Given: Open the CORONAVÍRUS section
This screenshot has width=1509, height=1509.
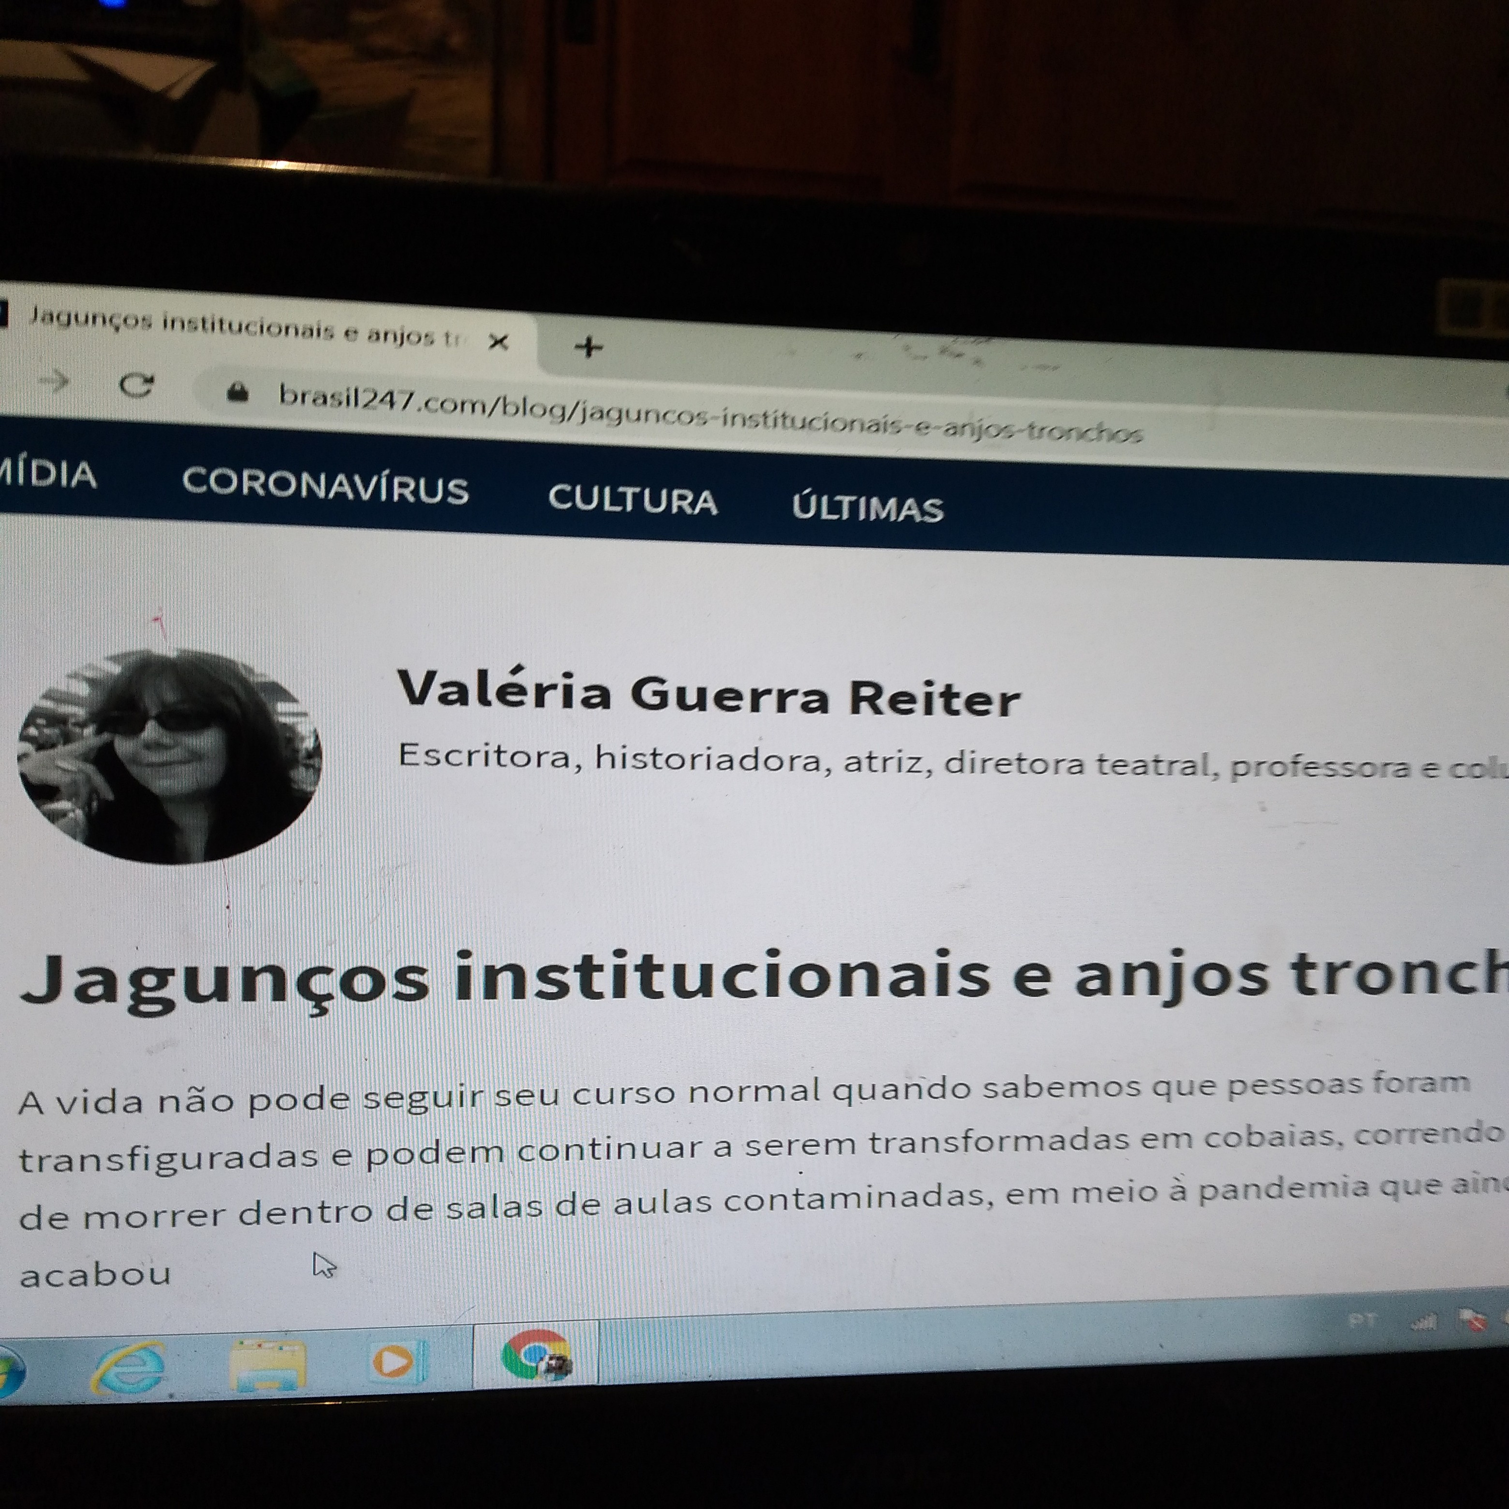Looking at the screenshot, I should (325, 486).
